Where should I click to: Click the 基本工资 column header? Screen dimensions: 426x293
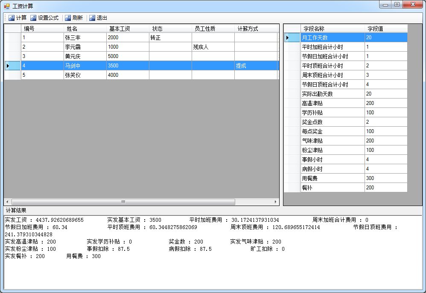coord(128,29)
